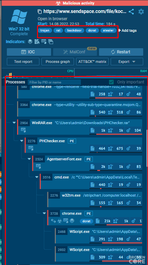Collapse the AgentserverFont.exe node
Viewport: 148px width, 265px height.
[x=29, y=159]
